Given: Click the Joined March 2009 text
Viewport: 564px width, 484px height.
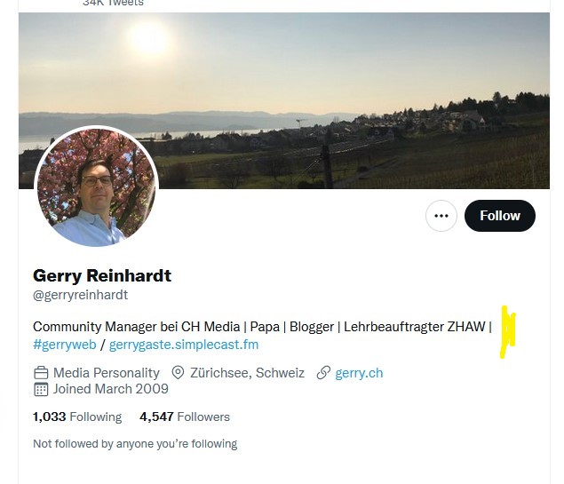Looking at the screenshot, I should tap(111, 389).
